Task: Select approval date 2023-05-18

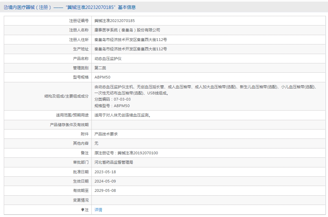Action: point(105,172)
